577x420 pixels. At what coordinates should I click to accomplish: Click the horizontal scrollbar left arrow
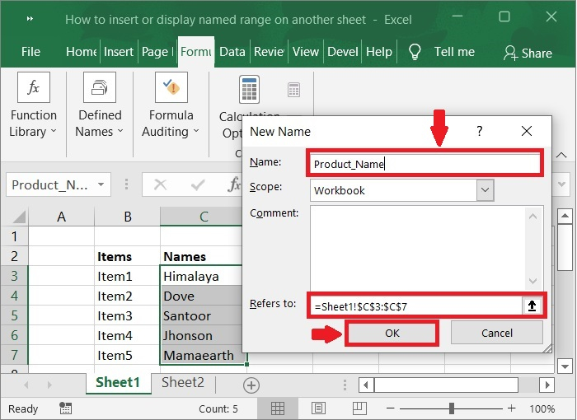pos(366,385)
